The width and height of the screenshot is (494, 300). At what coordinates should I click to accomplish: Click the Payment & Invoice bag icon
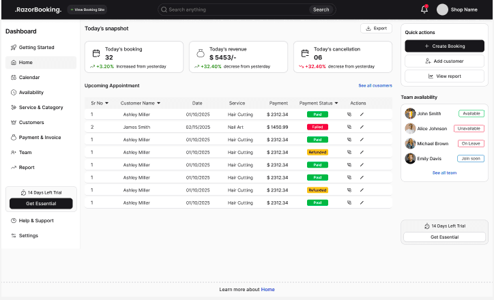click(x=14, y=138)
